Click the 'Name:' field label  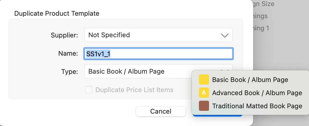point(68,54)
